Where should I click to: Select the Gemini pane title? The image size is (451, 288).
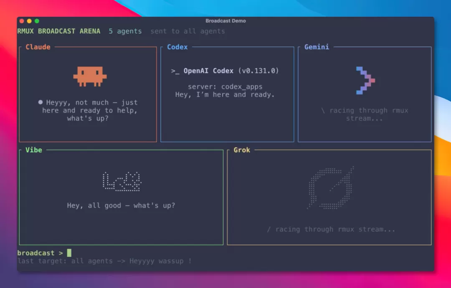click(317, 47)
